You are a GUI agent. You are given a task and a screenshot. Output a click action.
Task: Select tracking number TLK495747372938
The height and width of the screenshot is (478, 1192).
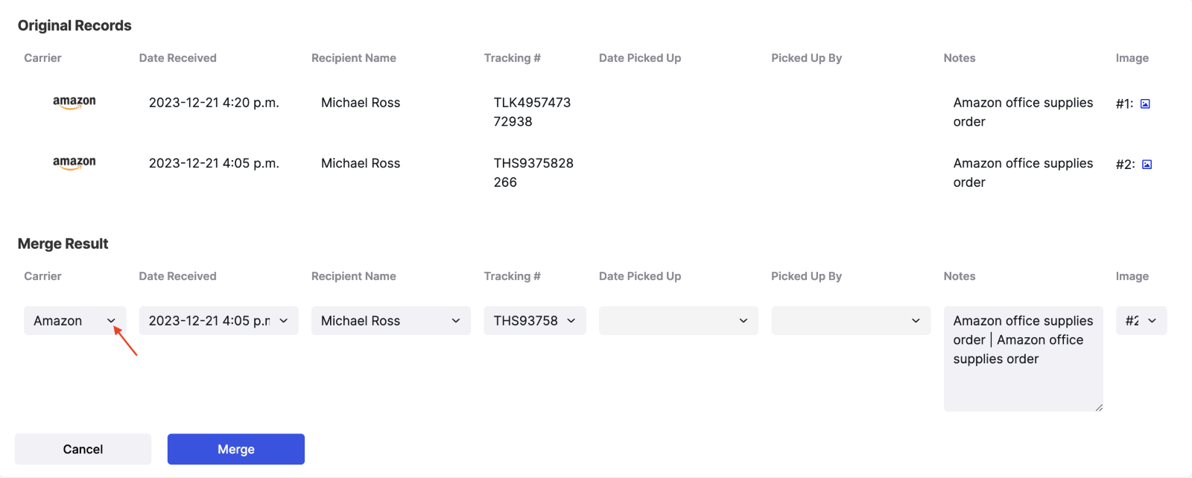click(x=532, y=112)
